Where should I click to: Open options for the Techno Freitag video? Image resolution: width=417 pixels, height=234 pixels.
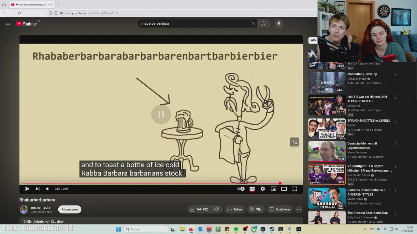pos(396,97)
